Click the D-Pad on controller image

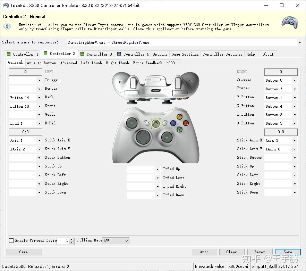143,137
